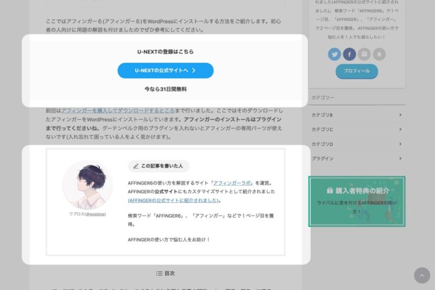Open the Twitter profile icon
This screenshot has height=290, width=435.
tap(334, 54)
